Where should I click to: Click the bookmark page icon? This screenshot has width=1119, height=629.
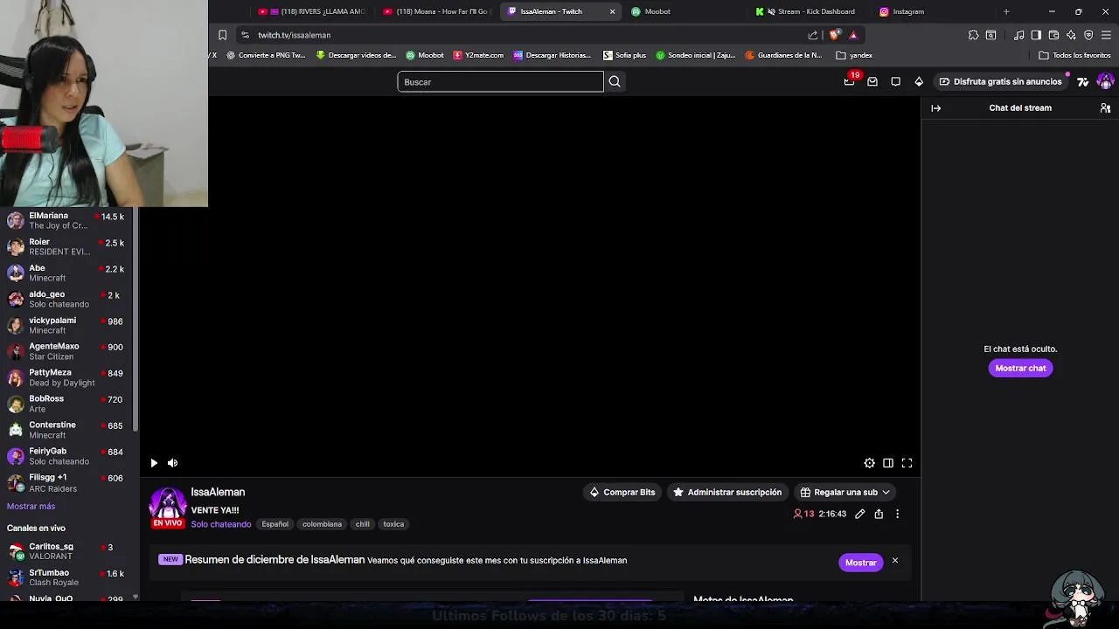pos(222,35)
